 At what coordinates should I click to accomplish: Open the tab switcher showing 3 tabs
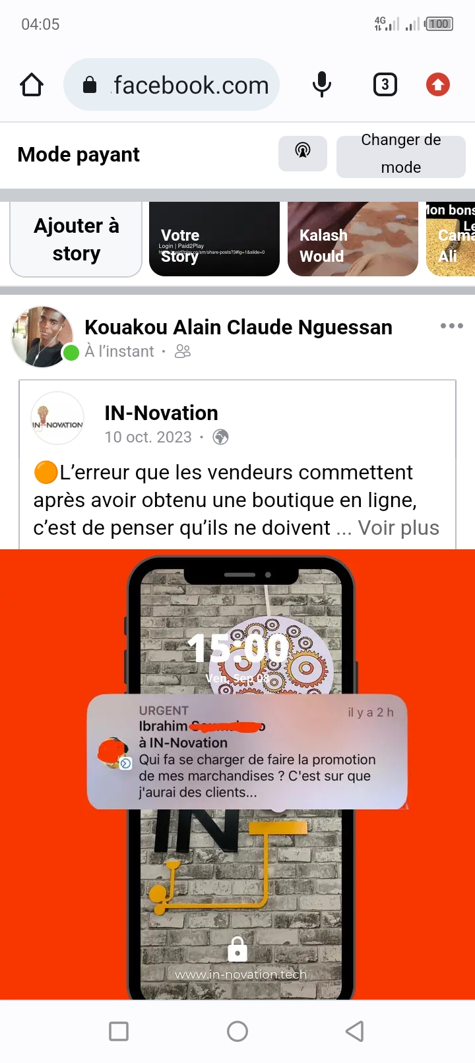(385, 85)
